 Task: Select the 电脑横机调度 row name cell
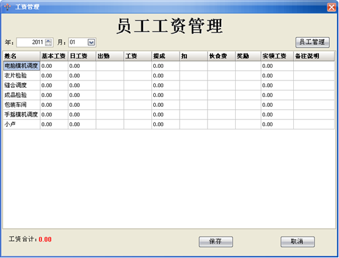point(21,66)
